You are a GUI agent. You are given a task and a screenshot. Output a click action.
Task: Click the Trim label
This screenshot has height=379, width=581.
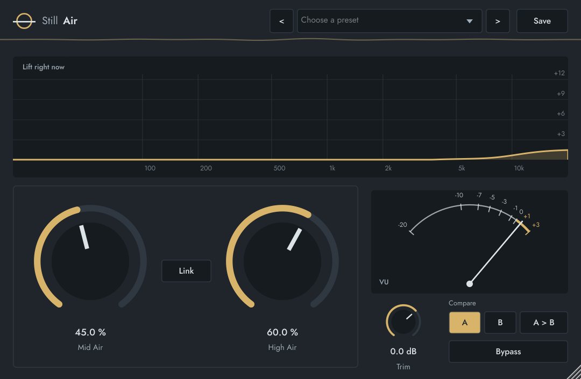(x=403, y=367)
